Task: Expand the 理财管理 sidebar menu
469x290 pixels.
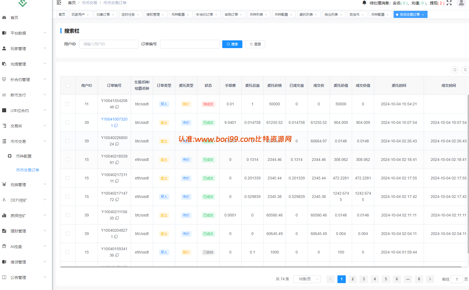Action: [26, 231]
